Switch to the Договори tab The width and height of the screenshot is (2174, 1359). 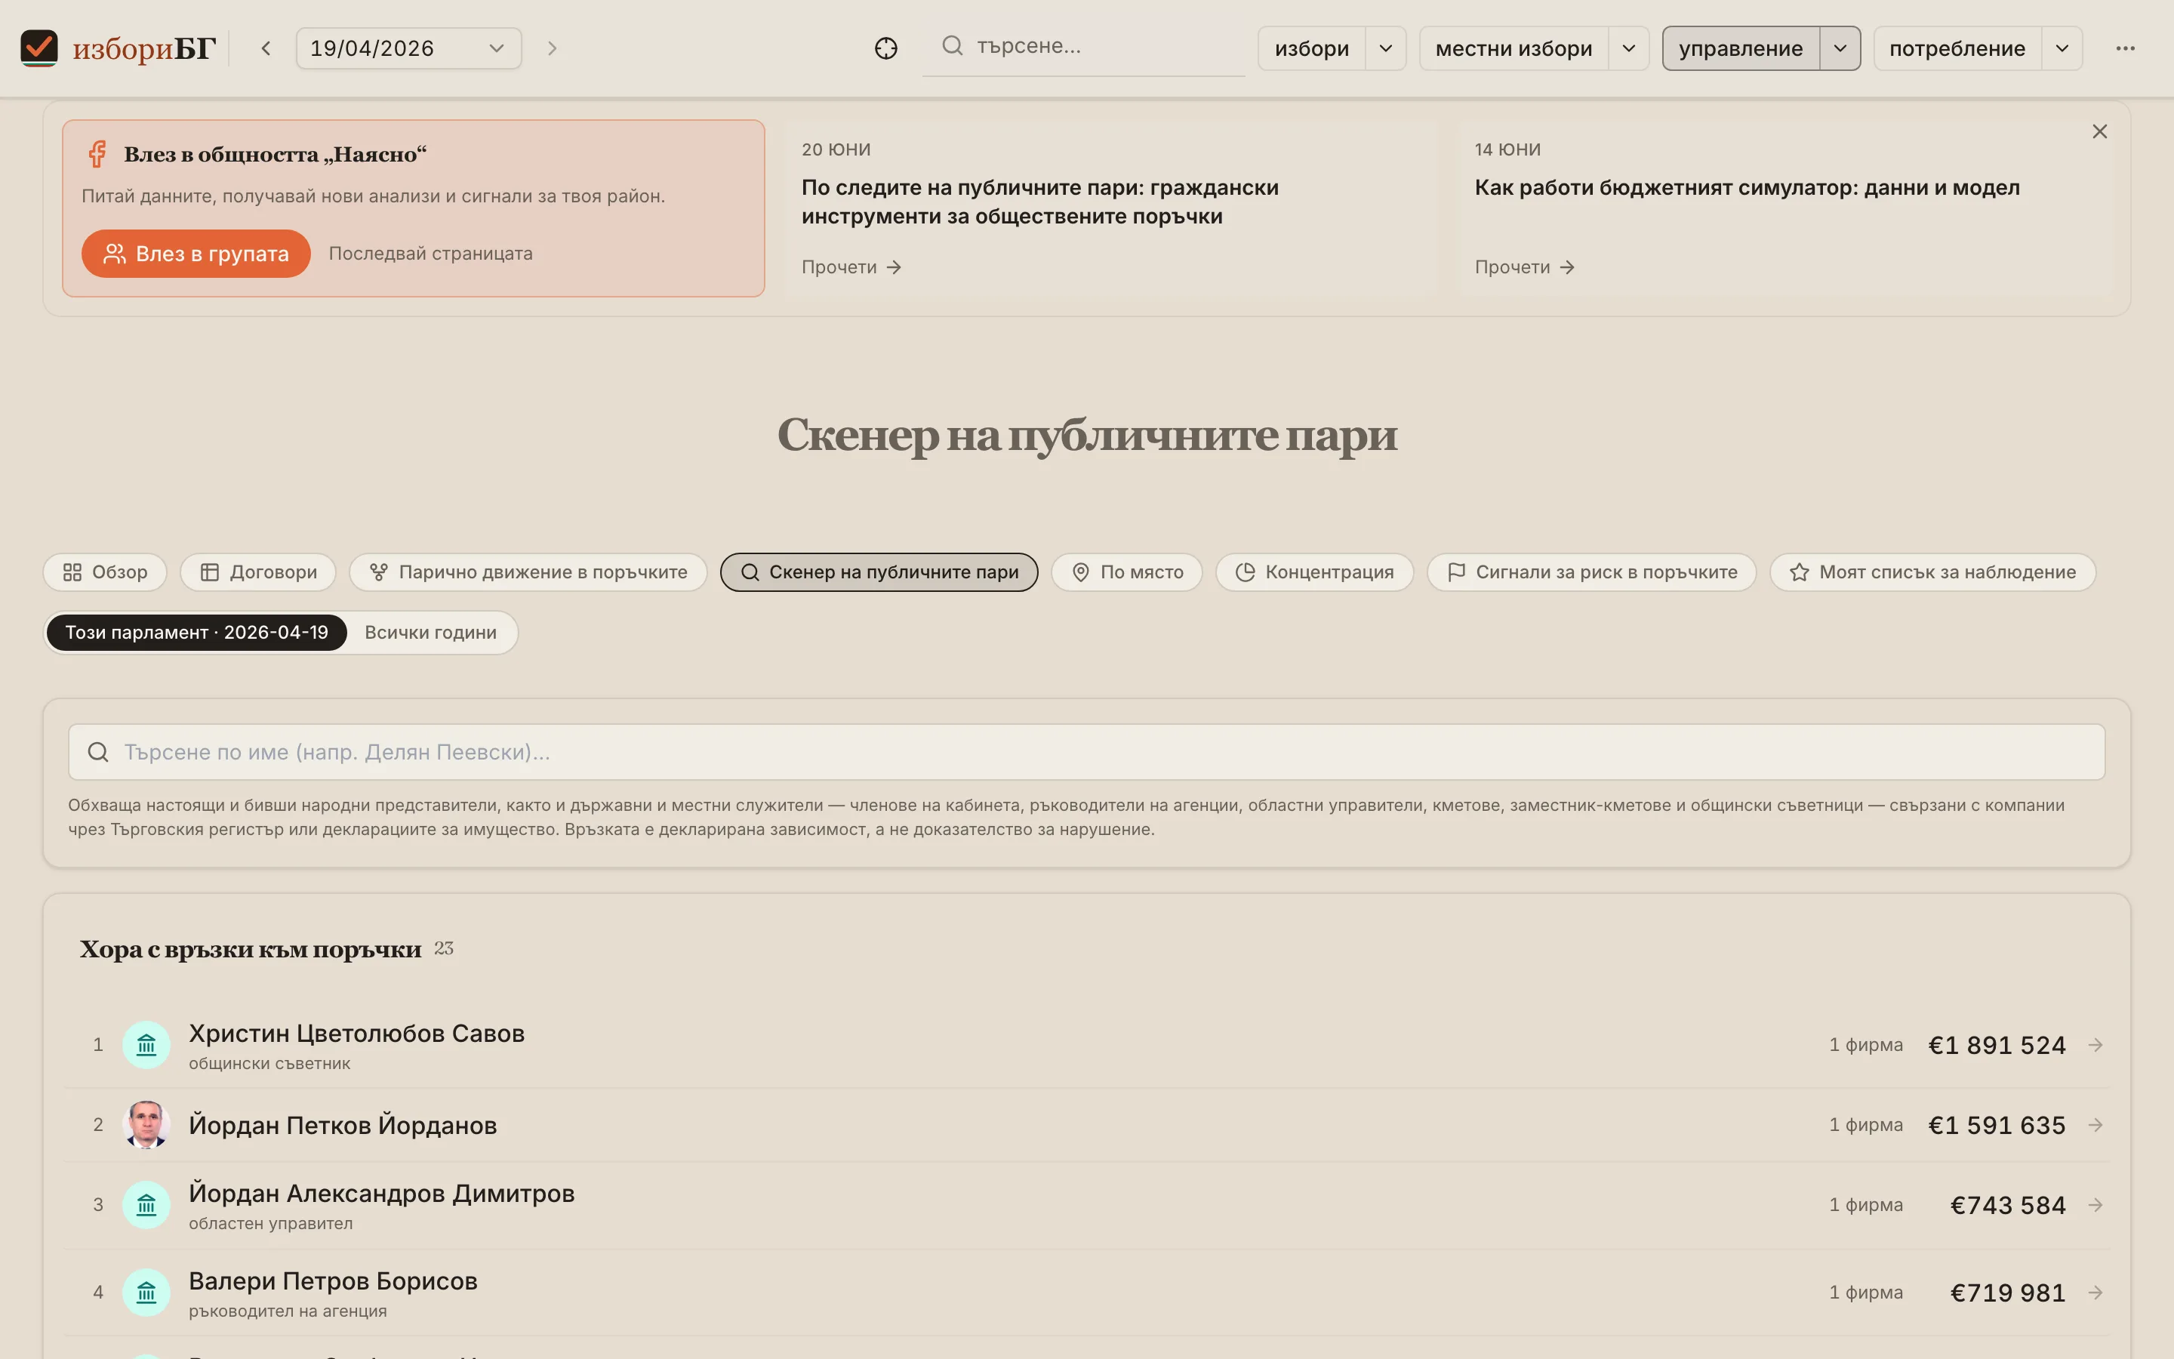click(258, 572)
